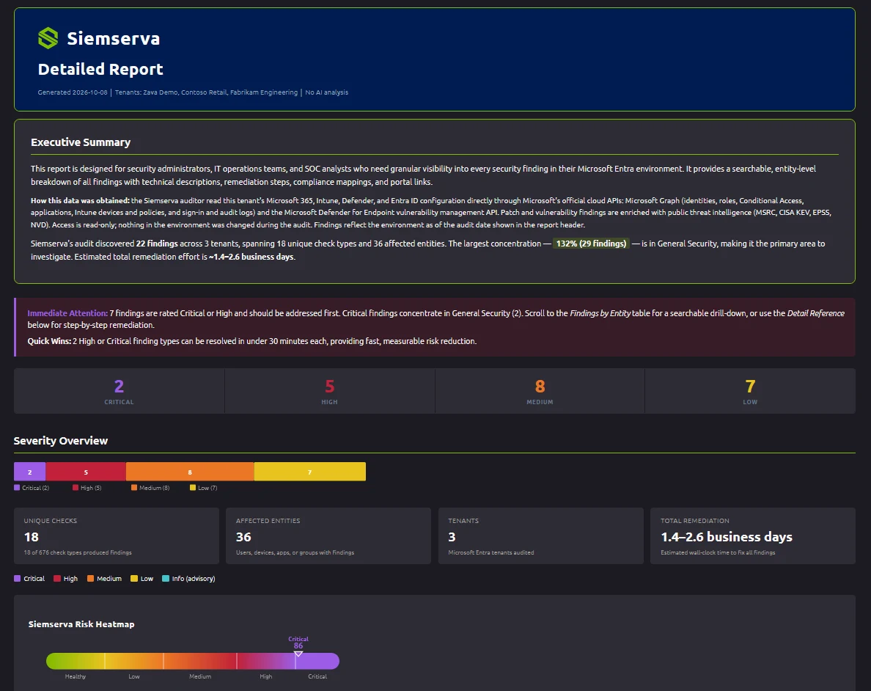Screen dimensions: 871x691
Task: Click the 'Medium (8)' legend entry
Action: pyautogui.click(x=150, y=488)
